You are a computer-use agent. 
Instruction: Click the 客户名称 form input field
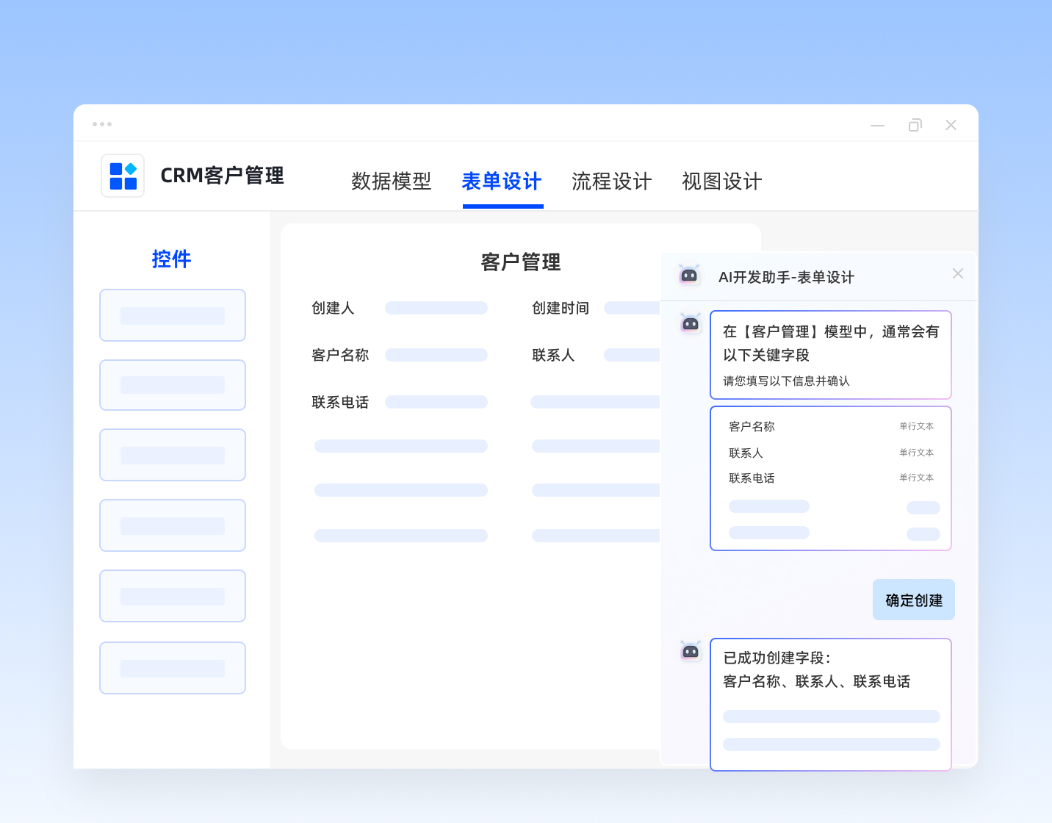pos(436,355)
